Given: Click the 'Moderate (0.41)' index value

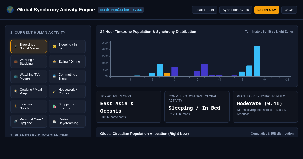Looking at the screenshot, I should click(x=260, y=103).
